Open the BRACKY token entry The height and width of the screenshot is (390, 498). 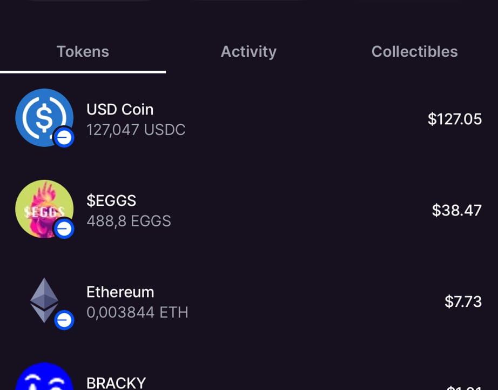tap(116, 383)
